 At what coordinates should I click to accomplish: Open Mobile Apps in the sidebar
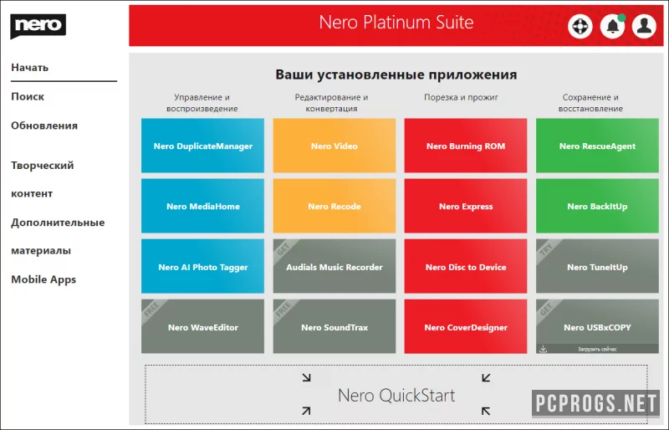click(43, 279)
